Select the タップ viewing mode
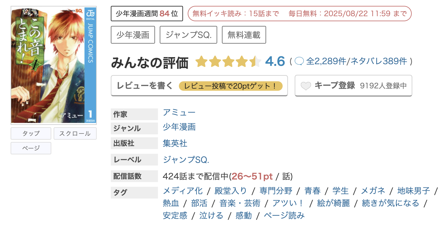The image size is (445, 228). pyautogui.click(x=31, y=133)
